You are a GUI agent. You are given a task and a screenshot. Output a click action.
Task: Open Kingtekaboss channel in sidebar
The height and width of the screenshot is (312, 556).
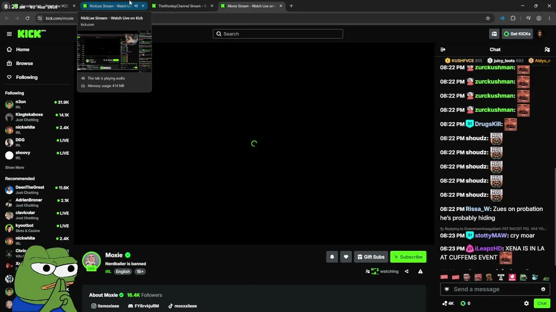(x=37, y=117)
